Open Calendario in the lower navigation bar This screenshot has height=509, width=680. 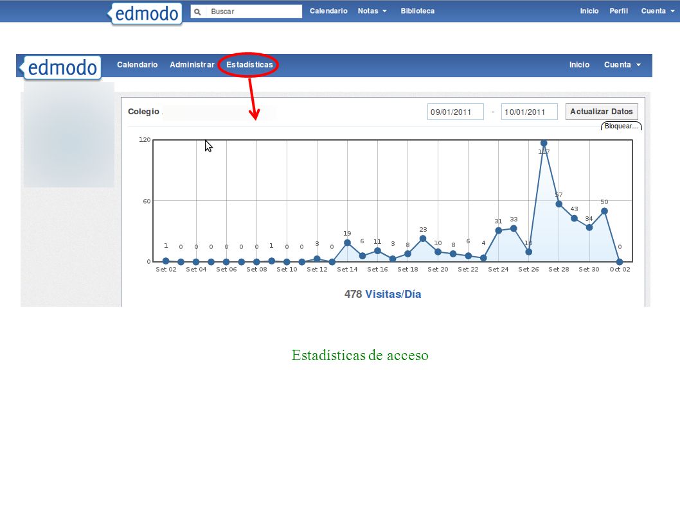[x=137, y=65]
